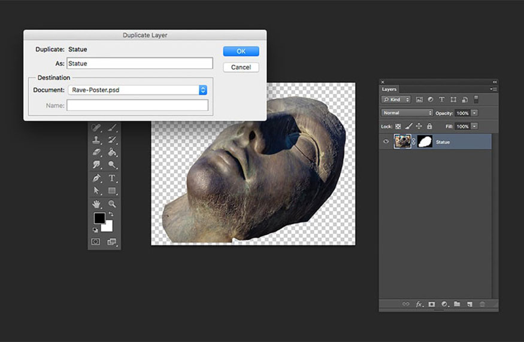524x342 pixels.
Task: Click the 'As' layer name field
Action: click(140, 63)
